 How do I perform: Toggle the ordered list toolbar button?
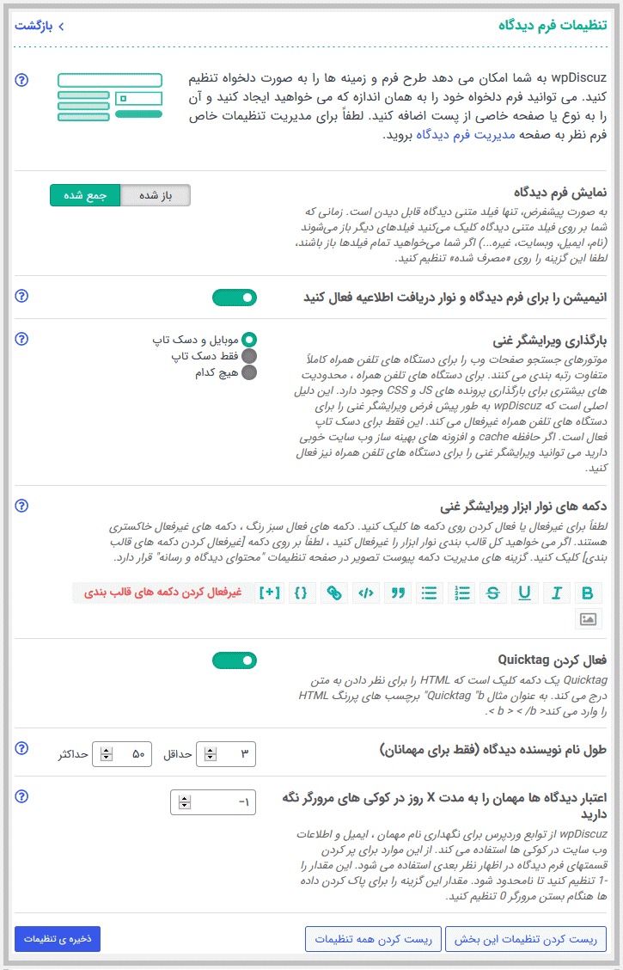point(461,592)
